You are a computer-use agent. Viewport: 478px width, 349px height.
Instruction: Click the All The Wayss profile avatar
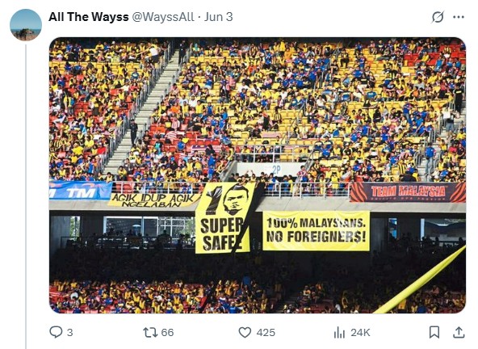[26, 25]
